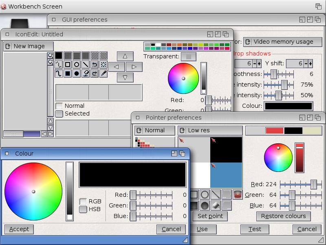Screen dimensions: 326x245
Task: Click the clear bucket icon in Pointer preferences
Action: [238, 195]
